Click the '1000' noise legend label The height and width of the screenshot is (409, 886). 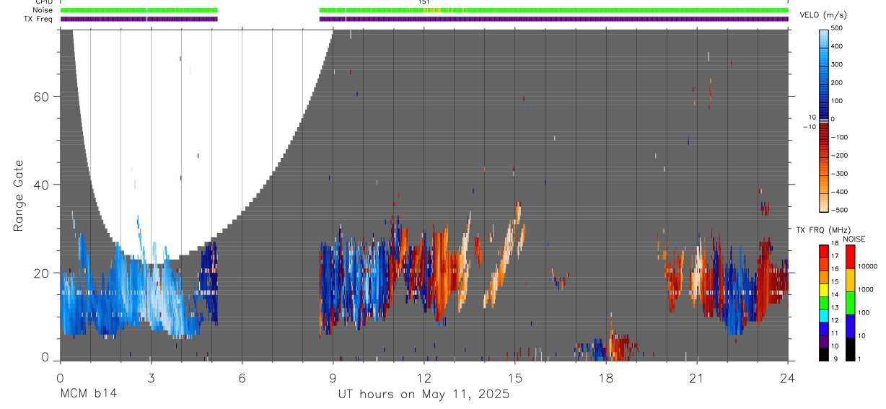click(866, 289)
